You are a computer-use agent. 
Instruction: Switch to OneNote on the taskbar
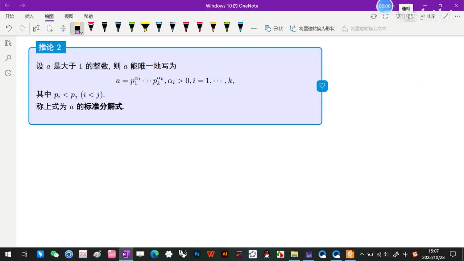[126, 254]
